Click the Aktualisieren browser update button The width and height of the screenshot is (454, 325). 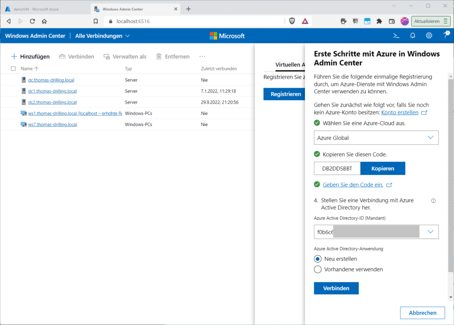coord(431,21)
